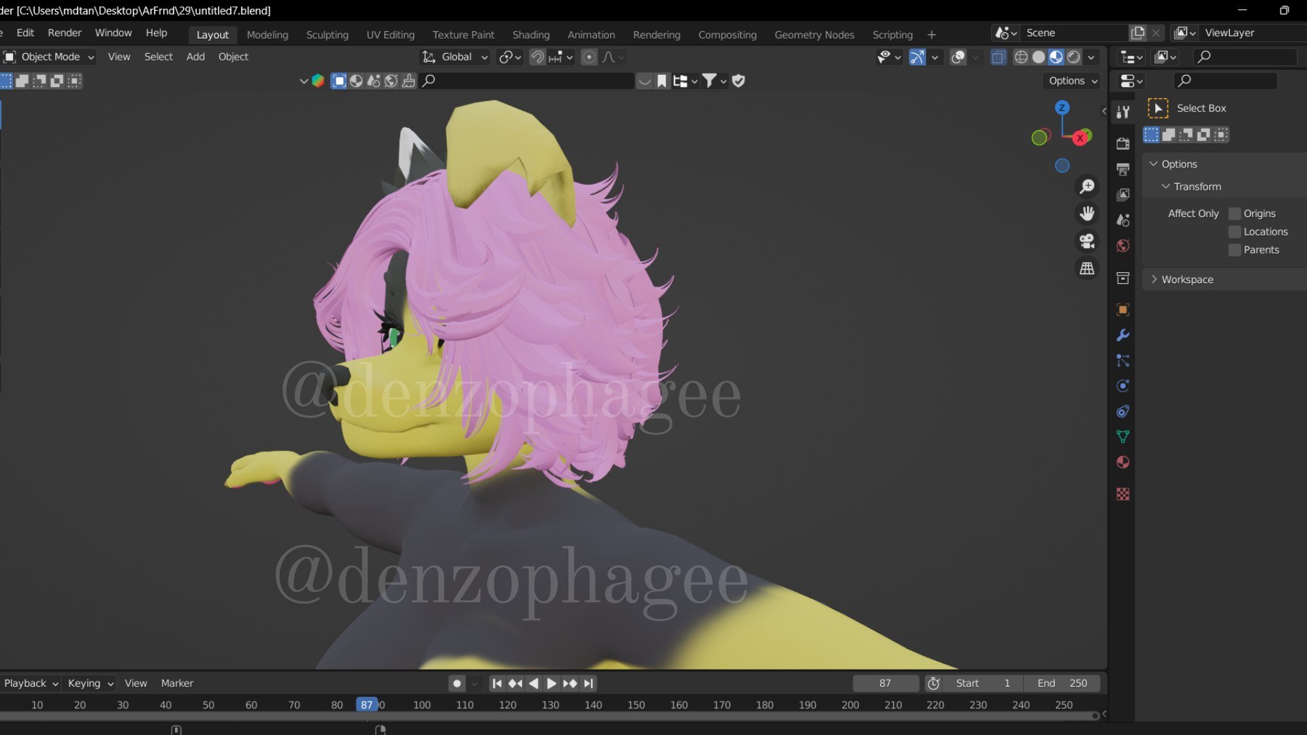The width and height of the screenshot is (1307, 735).
Task: Open the Keying popover in timeline
Action: 90,683
